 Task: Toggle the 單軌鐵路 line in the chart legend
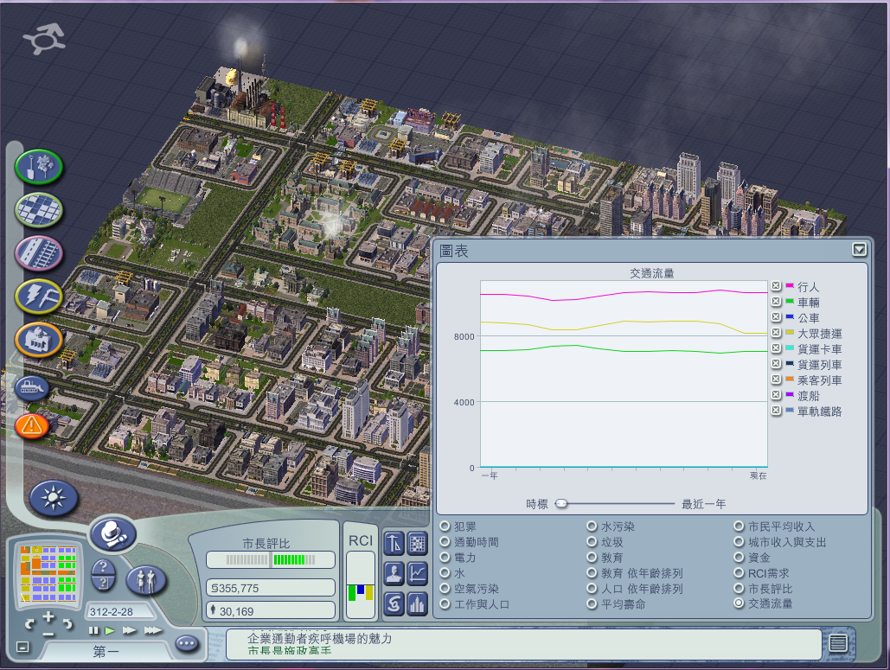777,410
